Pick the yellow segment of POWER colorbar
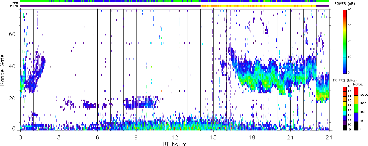Screen dimensions: 368x146 (x=345, y=33)
